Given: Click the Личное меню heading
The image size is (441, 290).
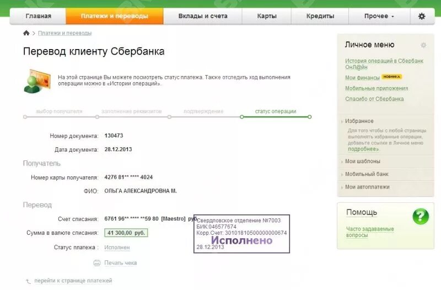Looking at the screenshot, I should click(x=369, y=45).
